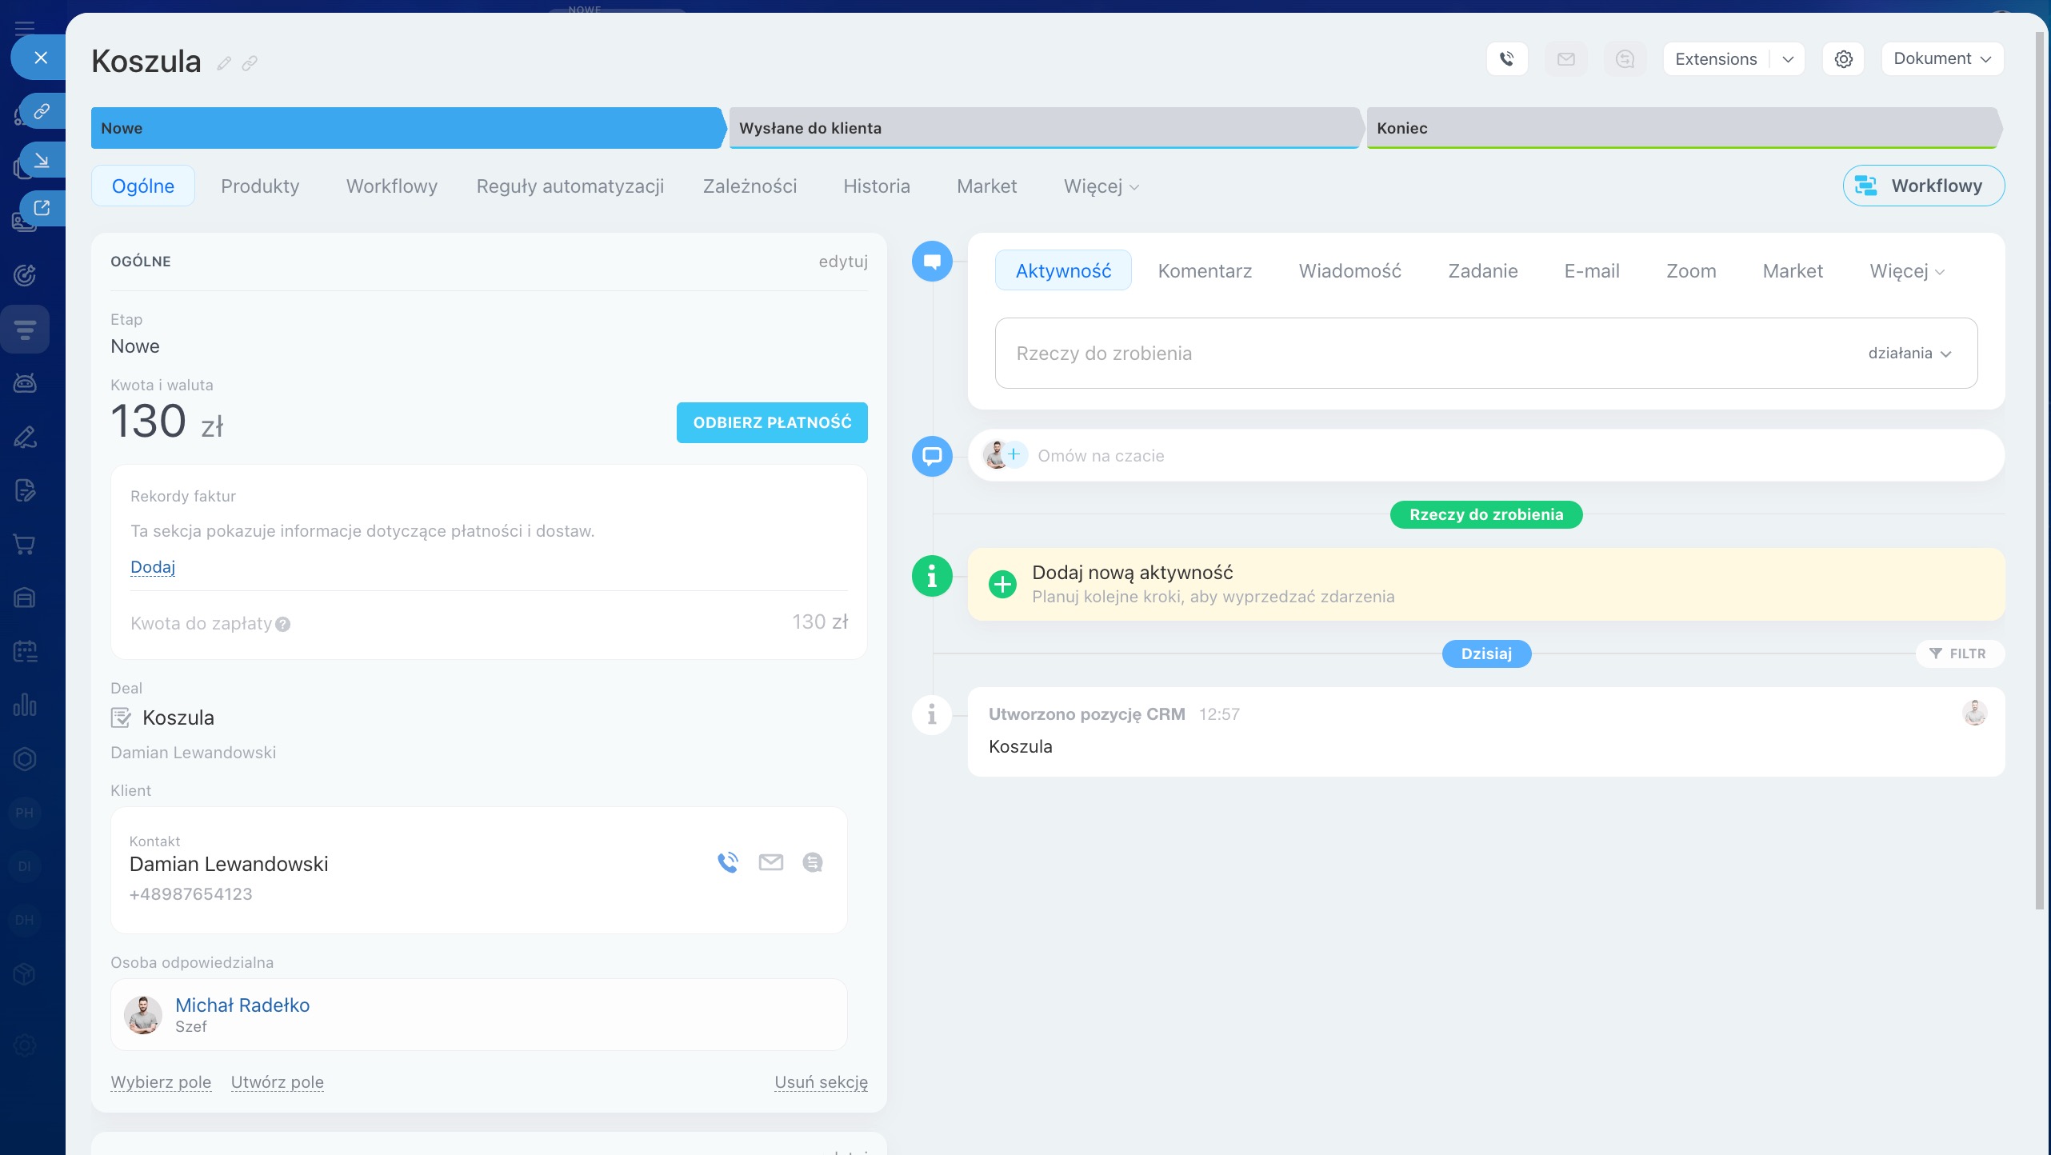2051x1155 pixels.
Task: Click the Rzeczy do zrobienia input field
Action: pos(1424,354)
